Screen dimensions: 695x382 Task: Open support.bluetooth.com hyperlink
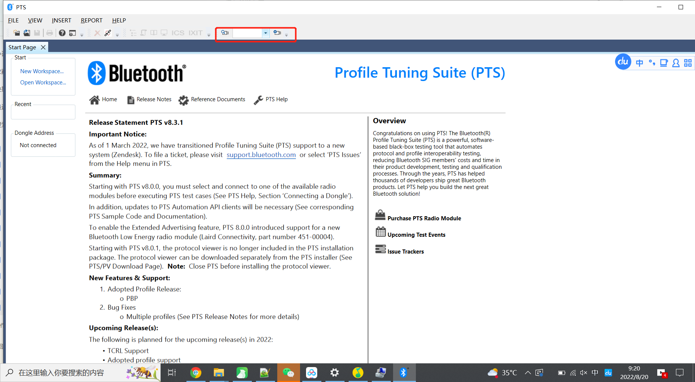261,155
